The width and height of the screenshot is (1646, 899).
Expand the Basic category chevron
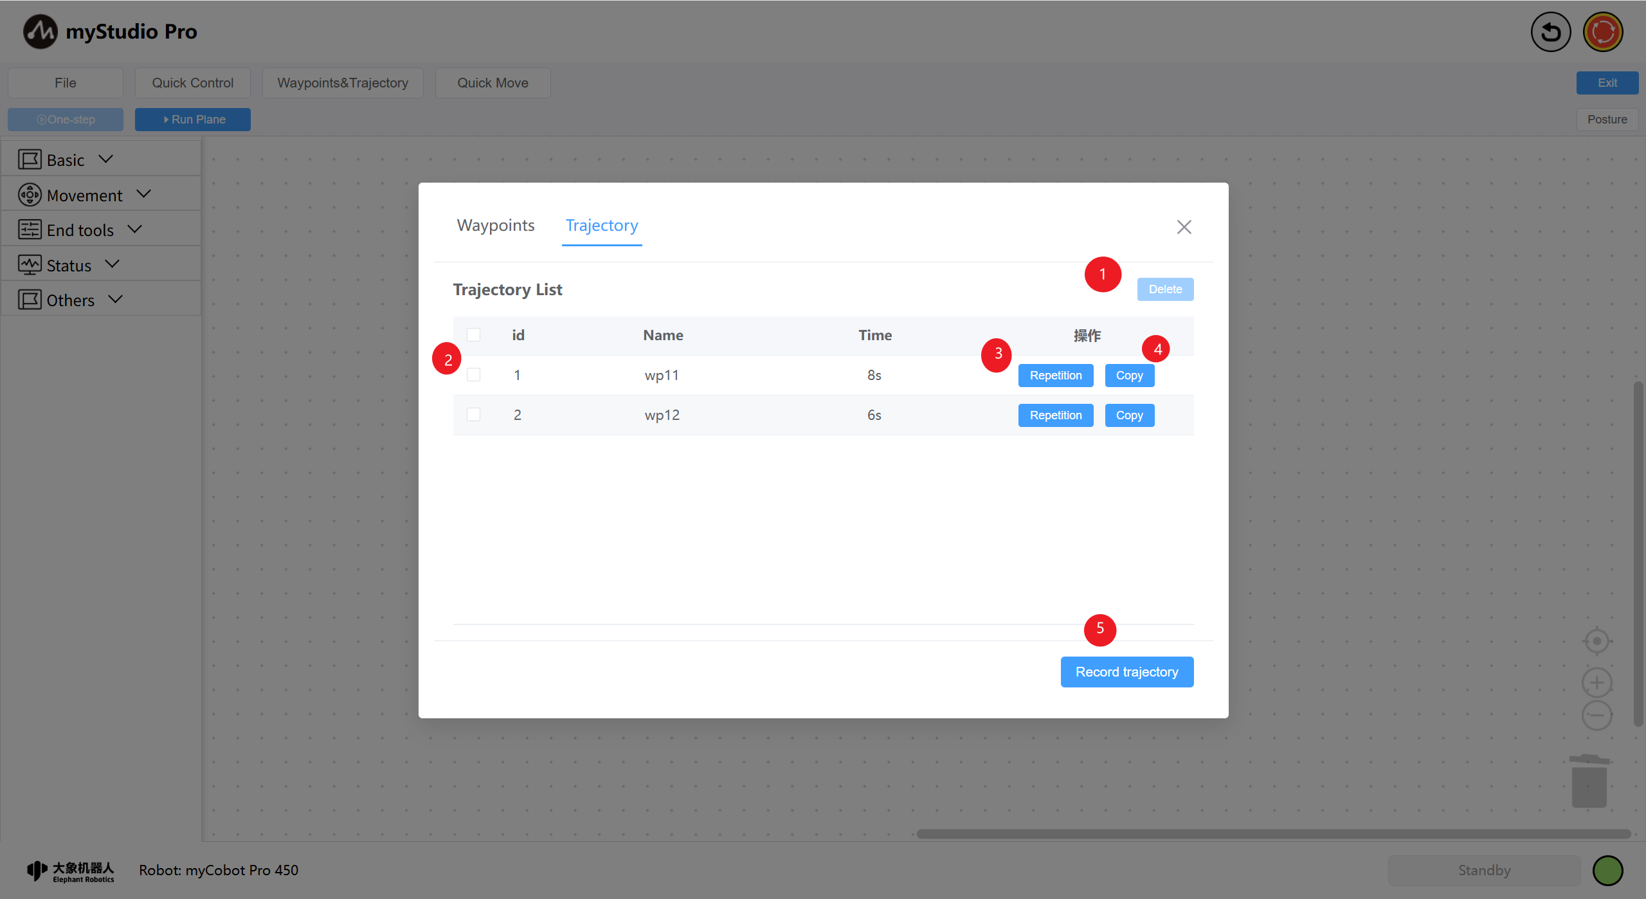click(106, 159)
